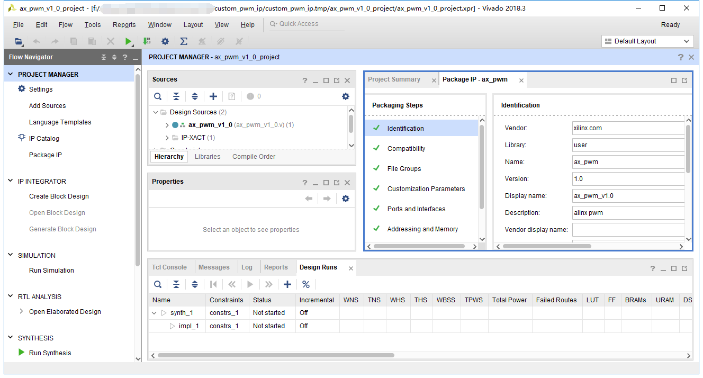Start the green Run flow toolbar button
The height and width of the screenshot is (378, 703).
pos(129,41)
